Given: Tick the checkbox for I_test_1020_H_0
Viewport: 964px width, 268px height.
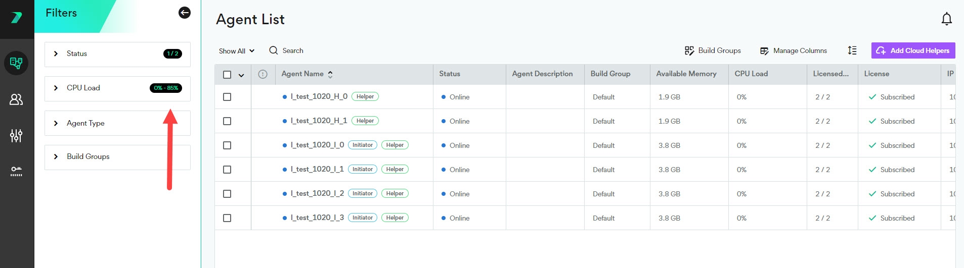Looking at the screenshot, I should 227,97.
